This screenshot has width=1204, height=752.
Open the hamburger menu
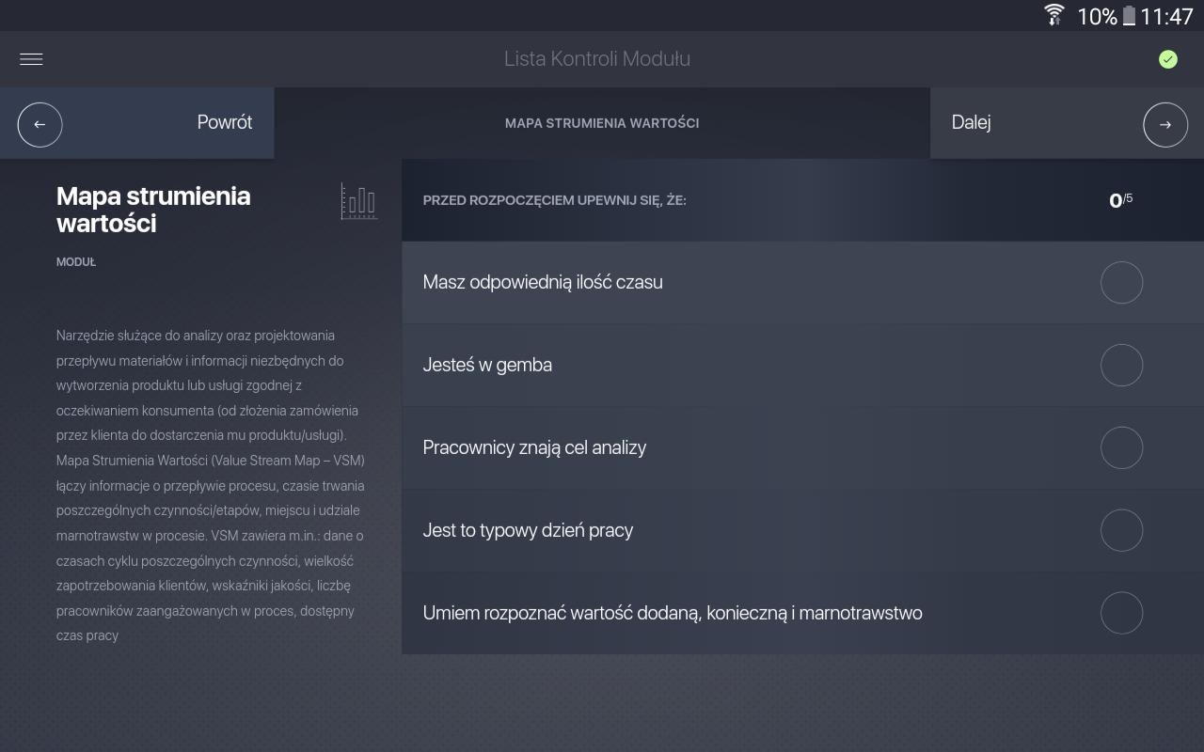31,59
